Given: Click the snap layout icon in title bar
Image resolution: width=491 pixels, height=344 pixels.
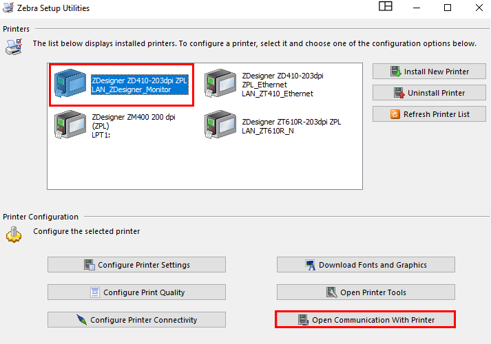Looking at the screenshot, I should pyautogui.click(x=386, y=6).
